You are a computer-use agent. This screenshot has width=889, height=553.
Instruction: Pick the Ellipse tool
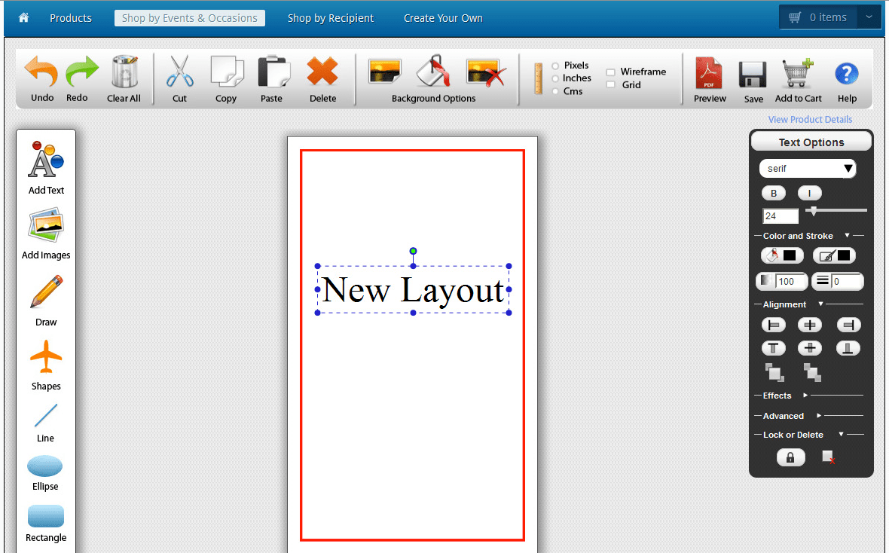[x=45, y=469]
